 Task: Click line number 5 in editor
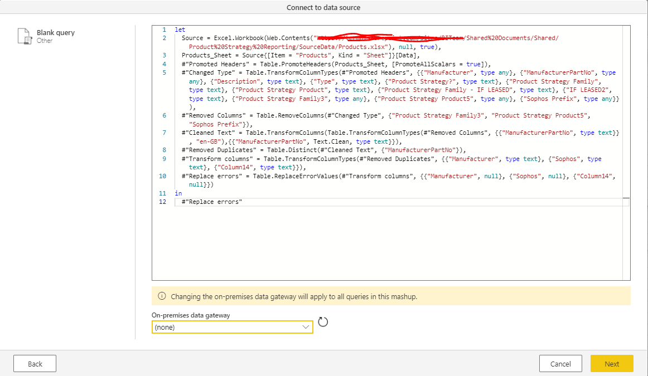point(164,72)
